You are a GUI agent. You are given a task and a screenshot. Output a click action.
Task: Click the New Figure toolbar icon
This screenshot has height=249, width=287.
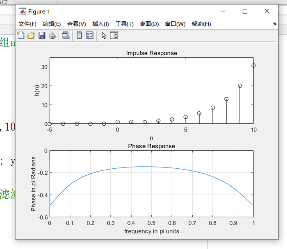pos(20,35)
